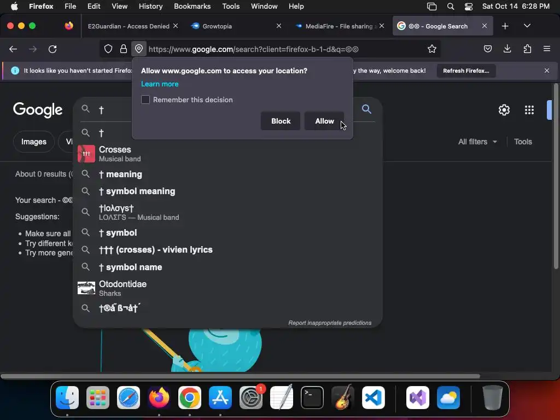560x420 pixels.
Task: Click the blue Google search magnifier button
Action: (x=366, y=109)
